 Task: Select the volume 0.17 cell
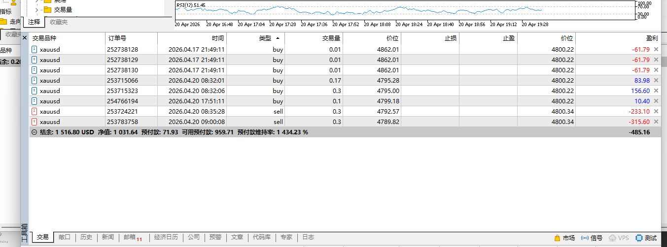(x=314, y=80)
